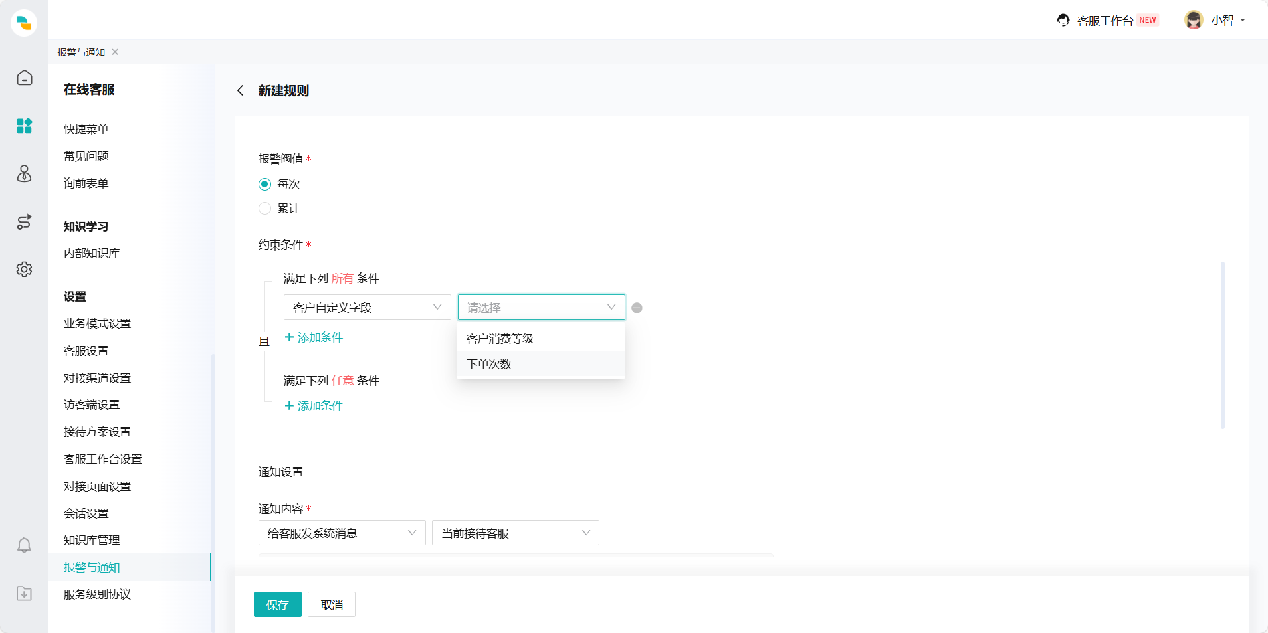
Task: Go back using the arrow beside 新建规则
Action: pyautogui.click(x=241, y=90)
